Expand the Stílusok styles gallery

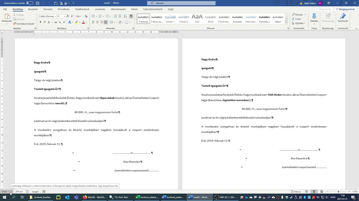(286, 22)
